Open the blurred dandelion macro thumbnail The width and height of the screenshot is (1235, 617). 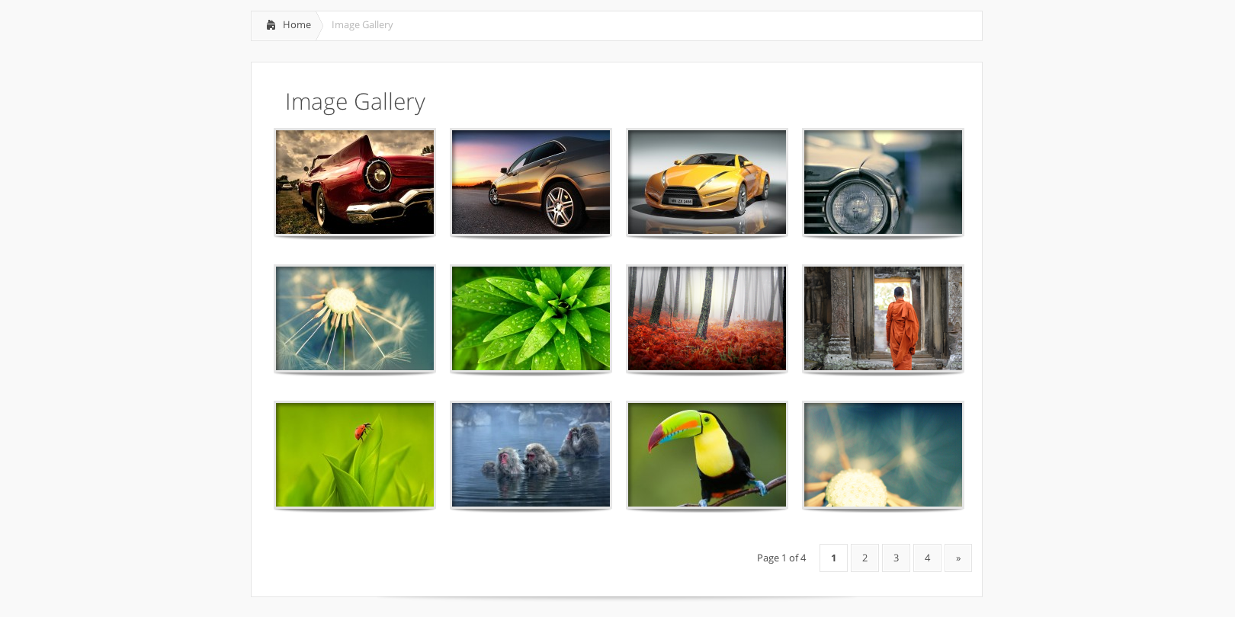click(884, 455)
